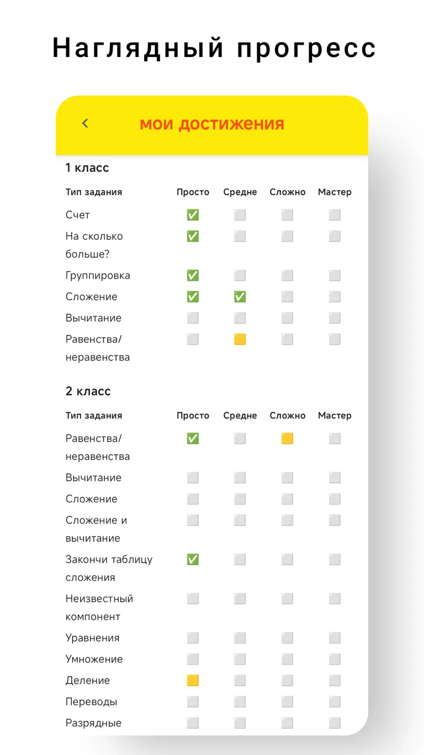Click the Мастер column header in 1 класс

(x=335, y=192)
